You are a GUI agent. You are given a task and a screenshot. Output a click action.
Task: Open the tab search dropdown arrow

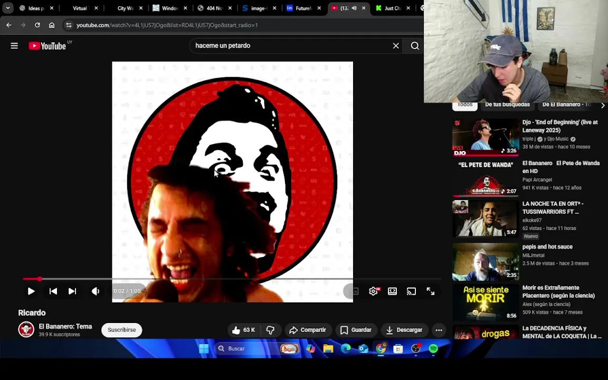(8, 8)
